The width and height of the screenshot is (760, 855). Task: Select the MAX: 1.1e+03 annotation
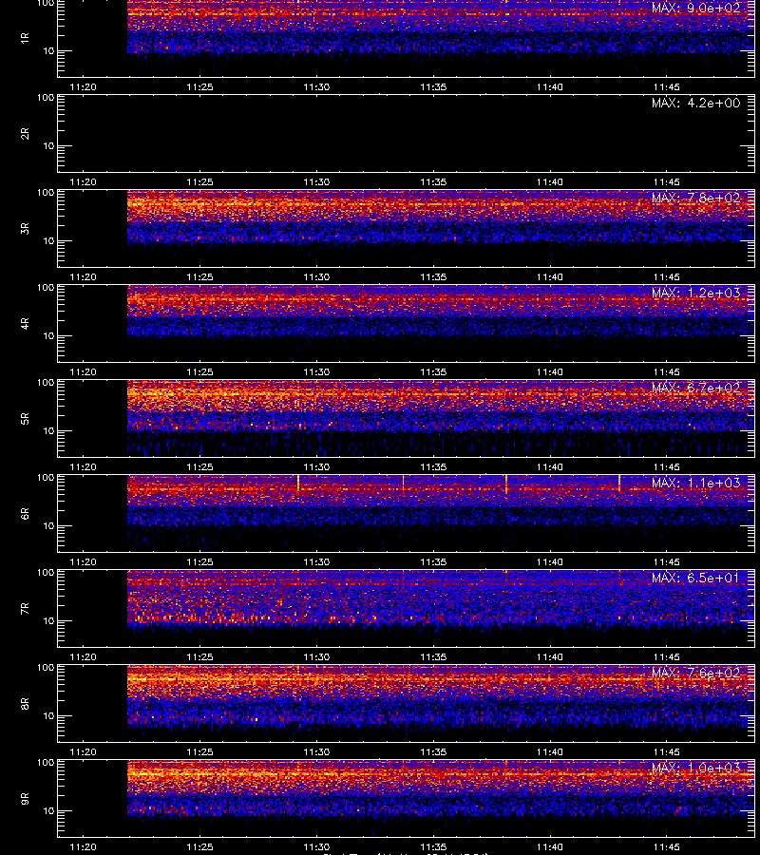(695, 484)
